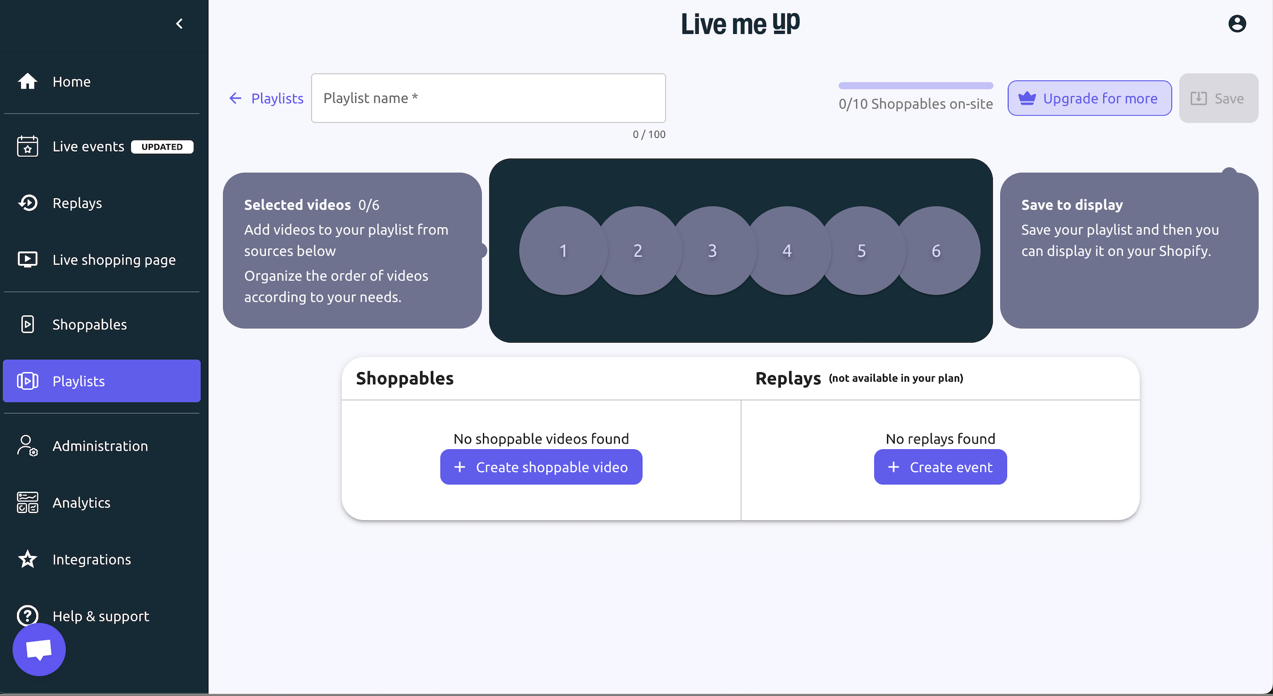
Task: Open the chat bubble widget
Action: pos(39,649)
